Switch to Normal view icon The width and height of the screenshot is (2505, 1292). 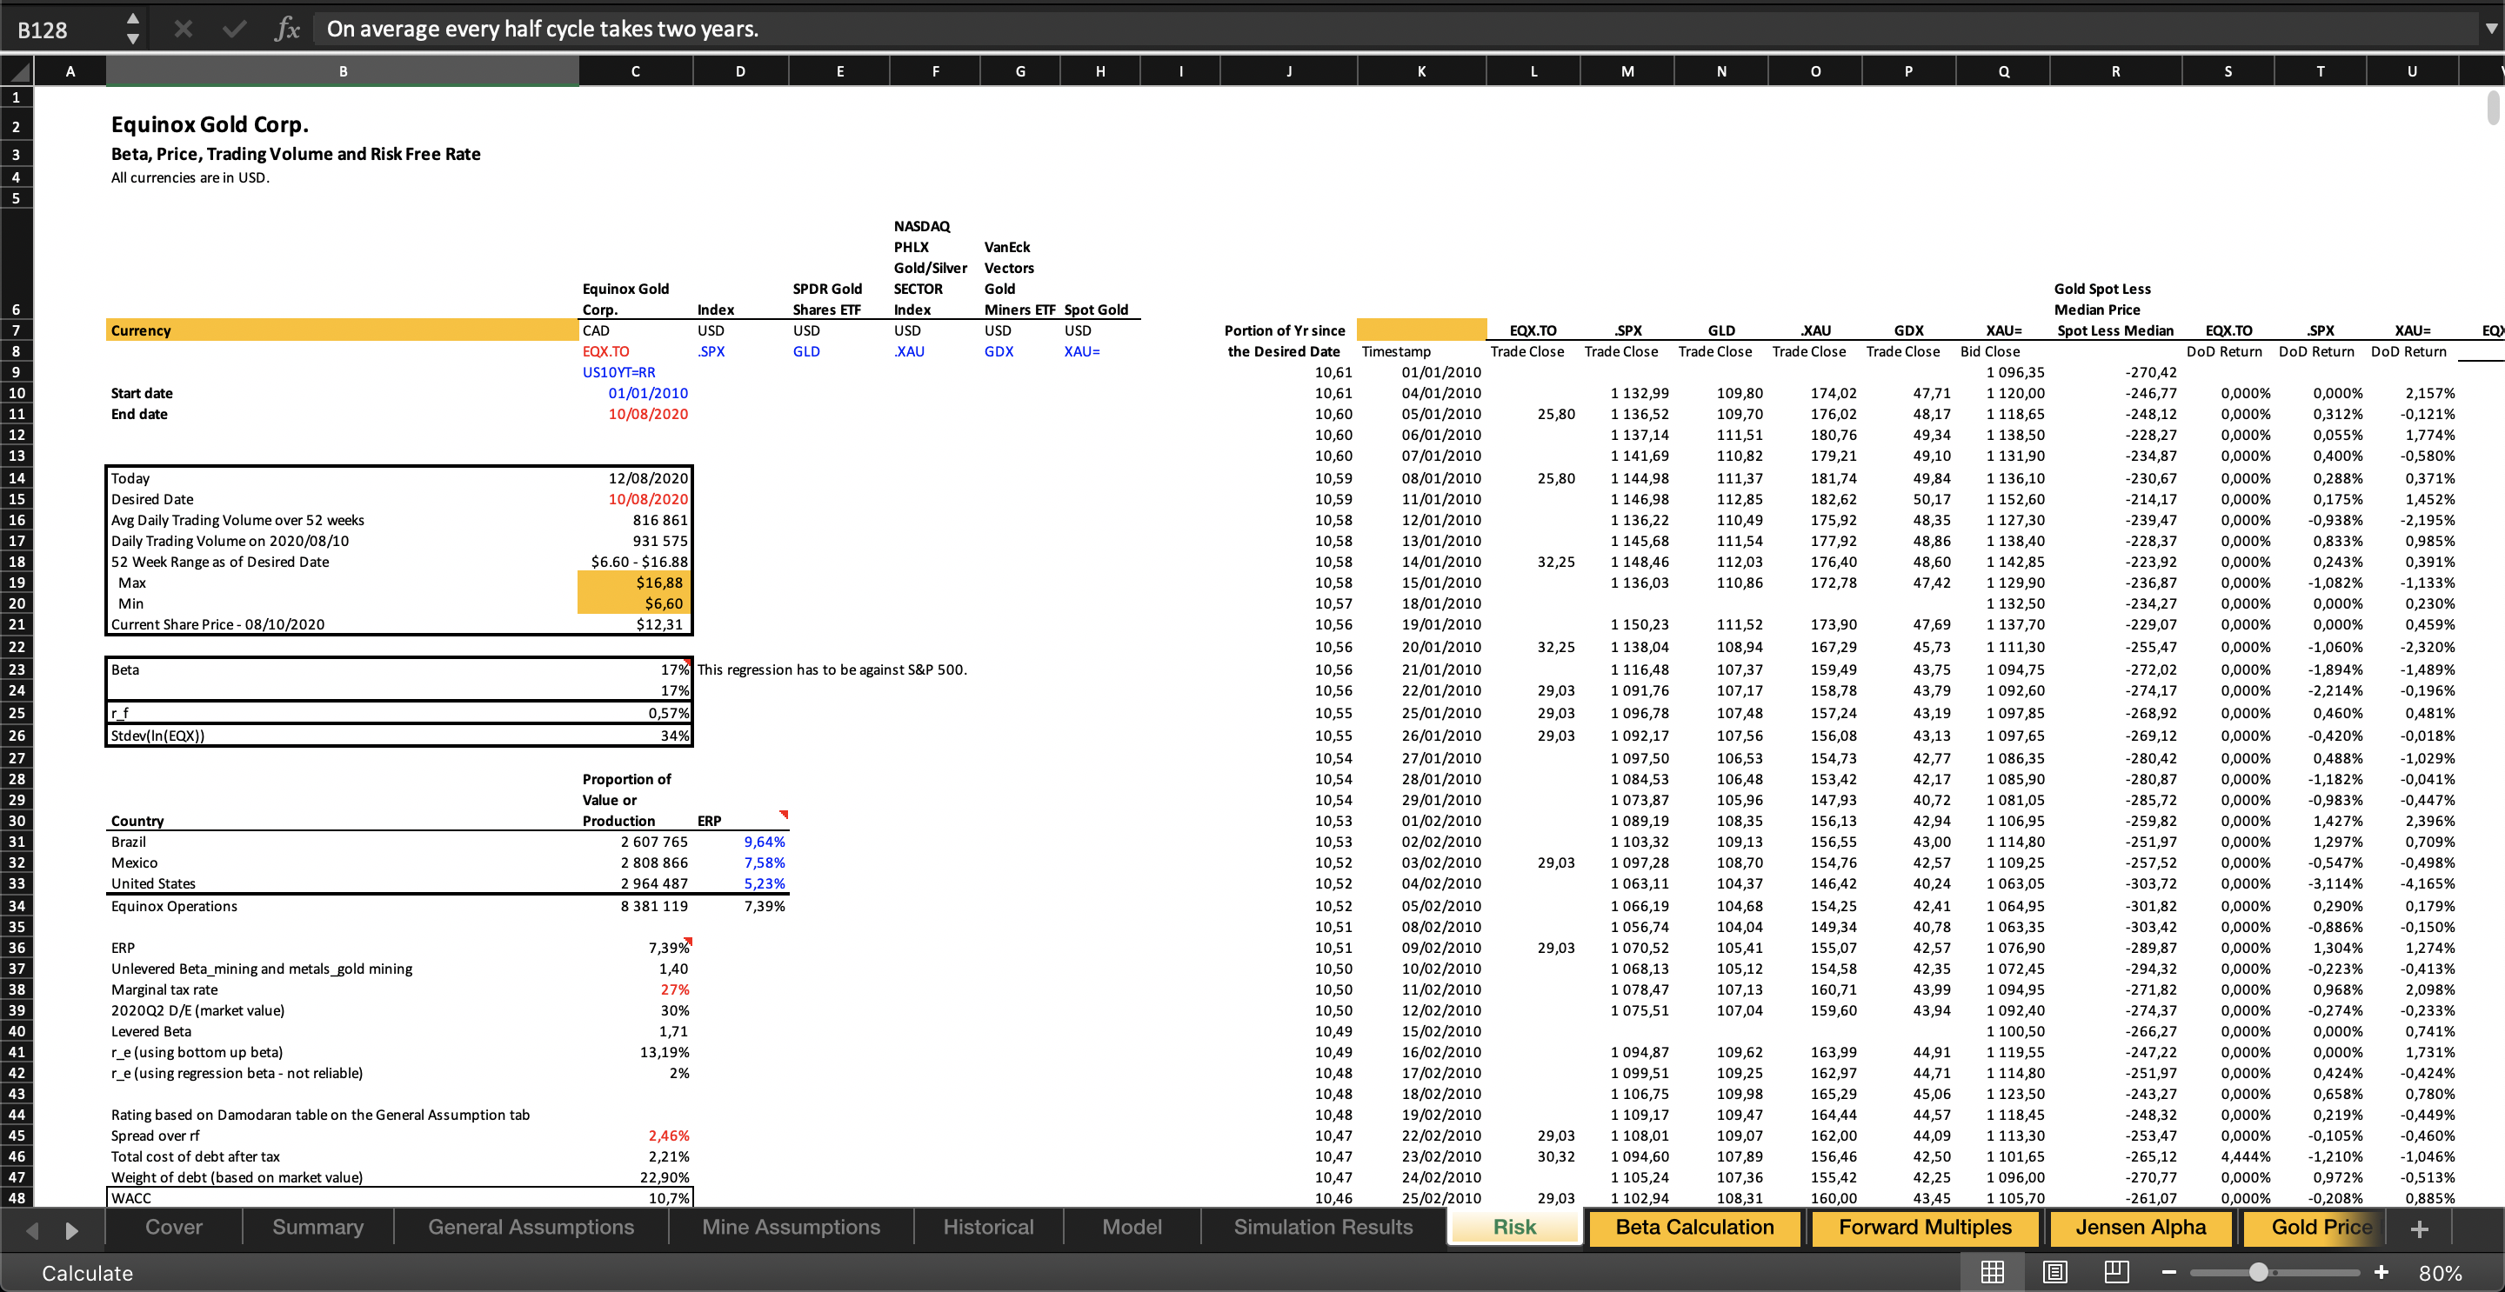[1992, 1272]
